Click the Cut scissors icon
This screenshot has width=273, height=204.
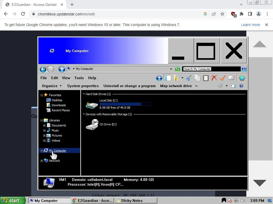(189, 78)
